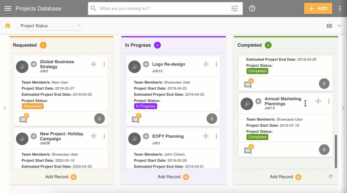Image resolution: width=347 pixels, height=193 pixels.
Task: Click the In Progress column count badge
Action: [157, 45]
